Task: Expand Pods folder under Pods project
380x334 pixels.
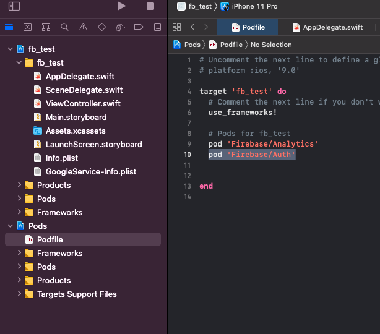Action: click(19, 267)
